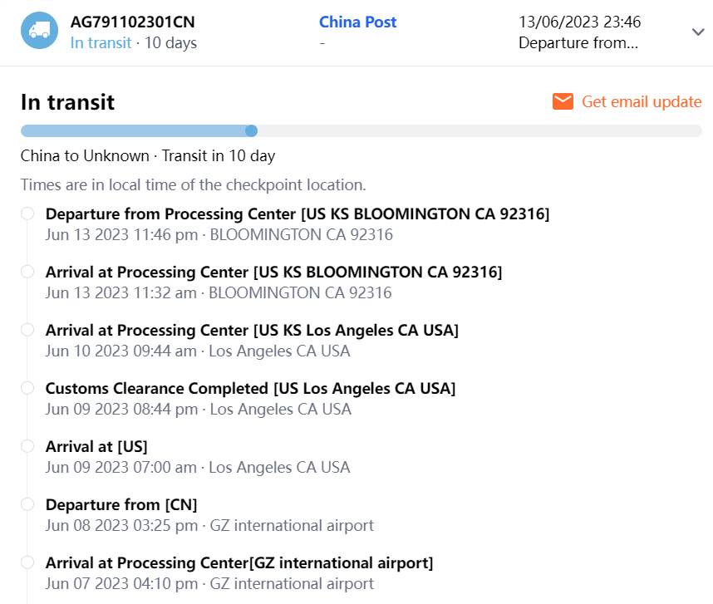Click the GZ international airport arrival marker
This screenshot has height=604, width=713.
point(27,562)
